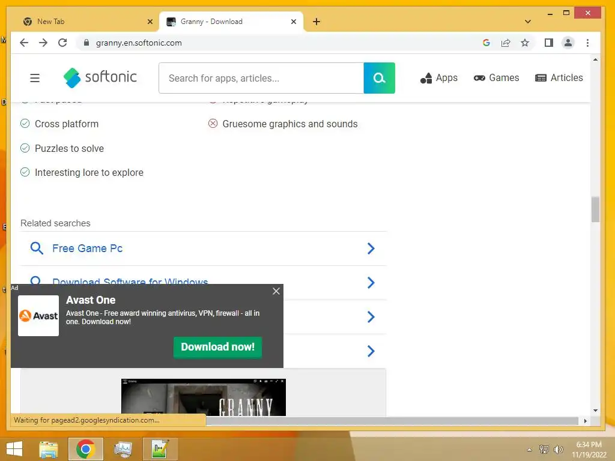Open the Apps section

pyautogui.click(x=439, y=78)
